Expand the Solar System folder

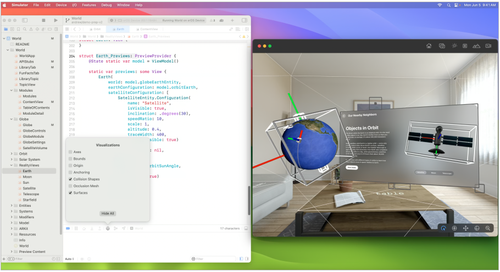click(12, 160)
